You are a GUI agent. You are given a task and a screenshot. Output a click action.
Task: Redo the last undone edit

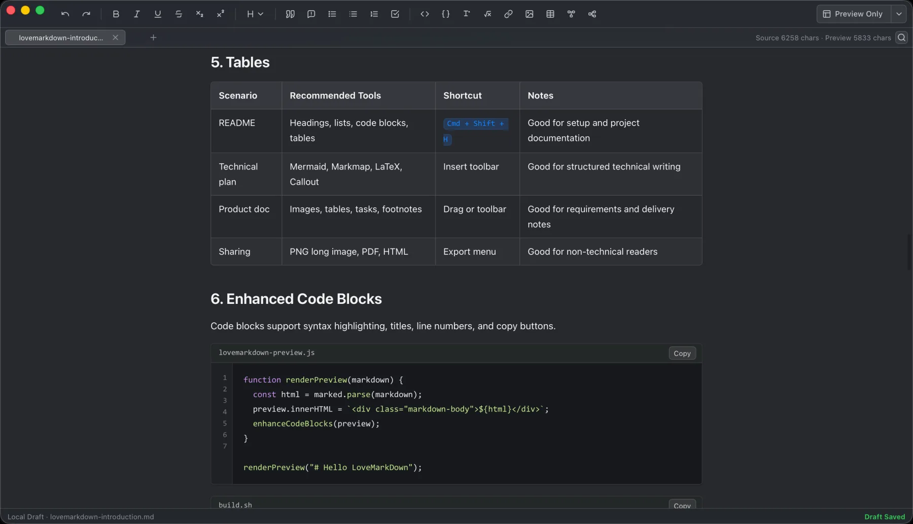pyautogui.click(x=86, y=14)
